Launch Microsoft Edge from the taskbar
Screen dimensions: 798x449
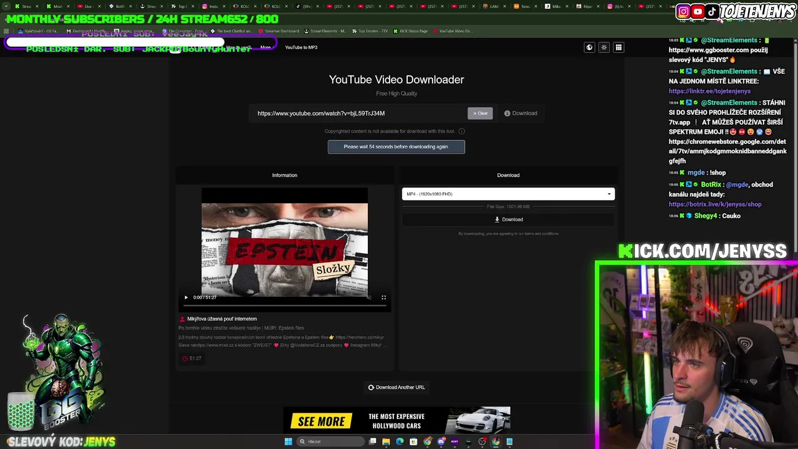point(400,442)
